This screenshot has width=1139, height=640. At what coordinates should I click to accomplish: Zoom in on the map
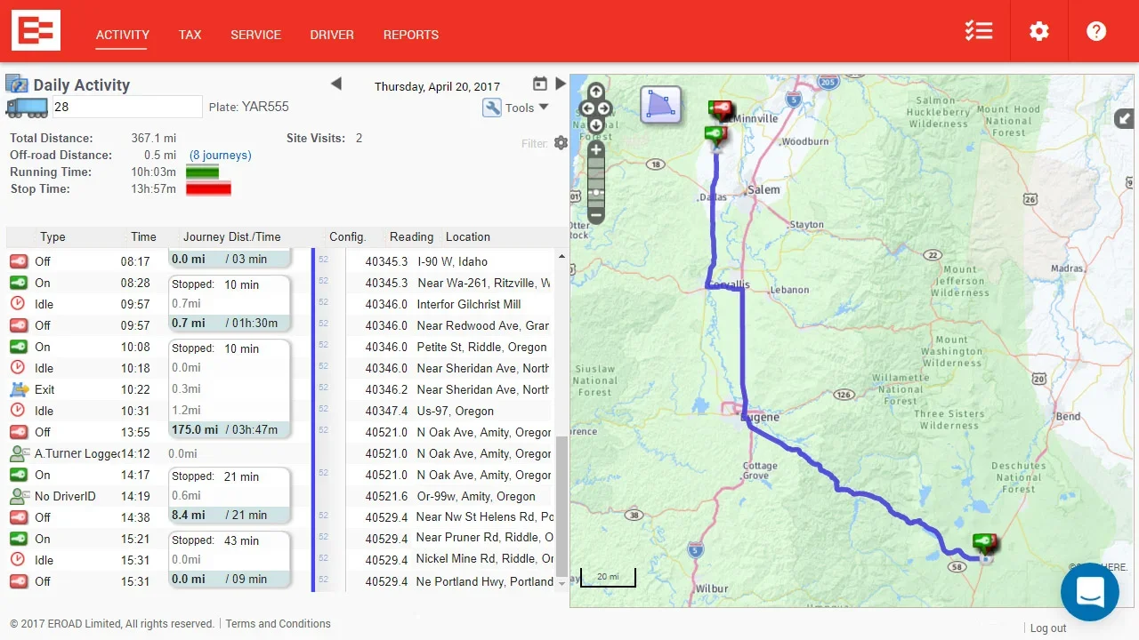pos(596,150)
